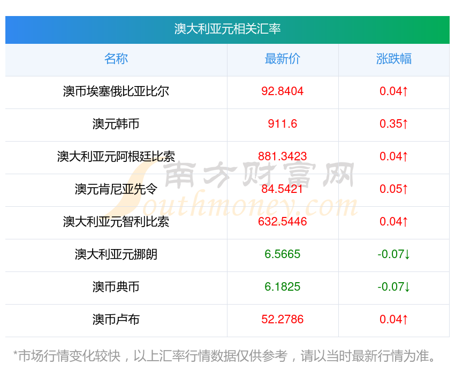Screen dimensions: 455x373
Task: Click -0.07↓ change for 澳大利亚元挪朗
Action: click(394, 254)
